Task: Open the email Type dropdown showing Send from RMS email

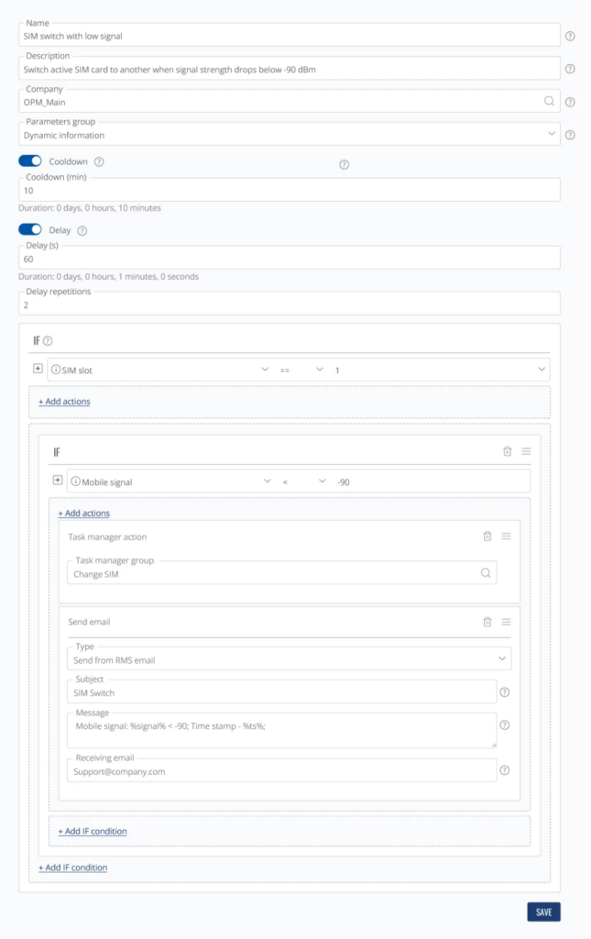Action: (503, 657)
